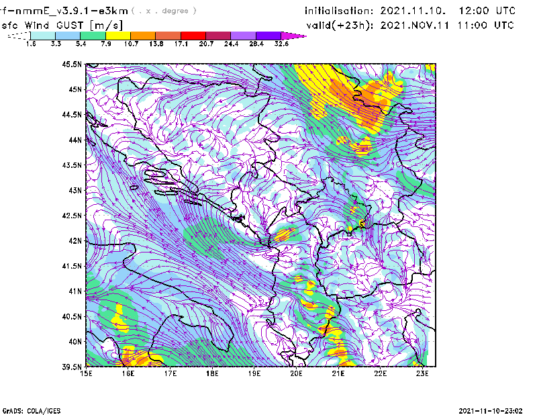Select the pale cyan 1.6–3.3 legend swatch
This screenshot has height=415, width=537.
tap(43, 36)
